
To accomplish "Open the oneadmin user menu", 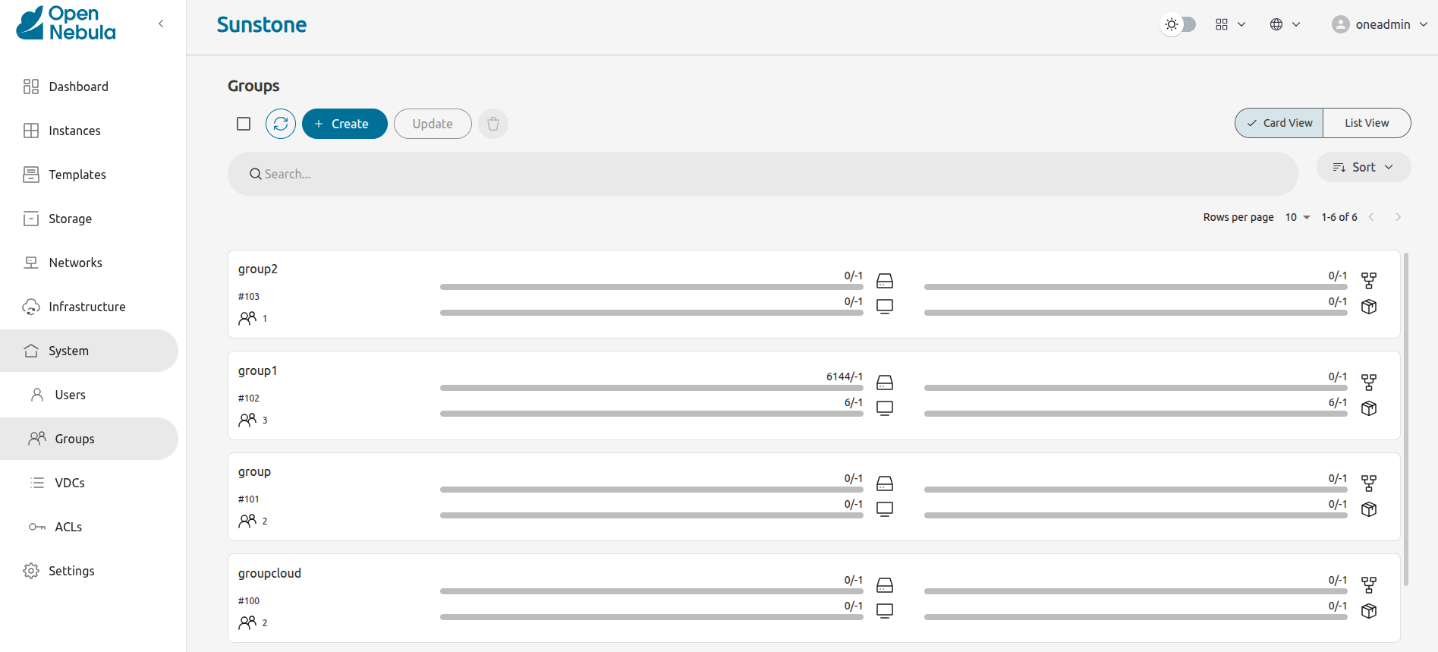I will point(1380,24).
